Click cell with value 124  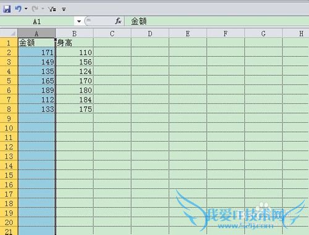coord(75,71)
